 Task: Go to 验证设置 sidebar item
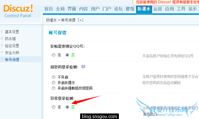12,46
